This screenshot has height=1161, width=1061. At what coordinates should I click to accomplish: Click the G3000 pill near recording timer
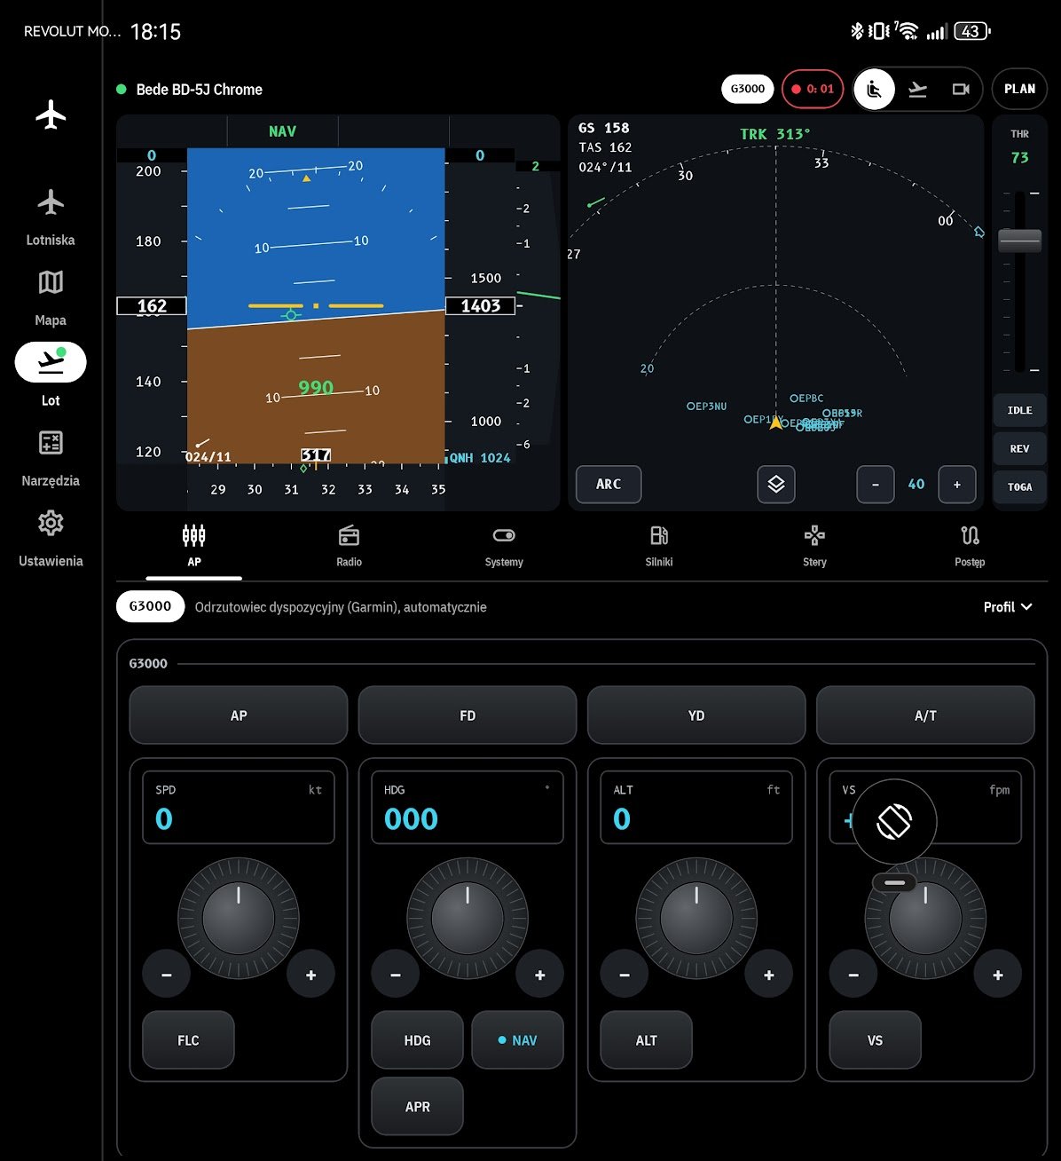click(x=748, y=89)
